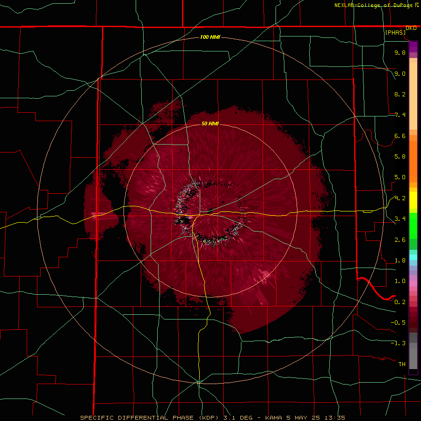Click the 5.0 value on color scale
The width and height of the screenshot is (421, 421).
click(400, 177)
